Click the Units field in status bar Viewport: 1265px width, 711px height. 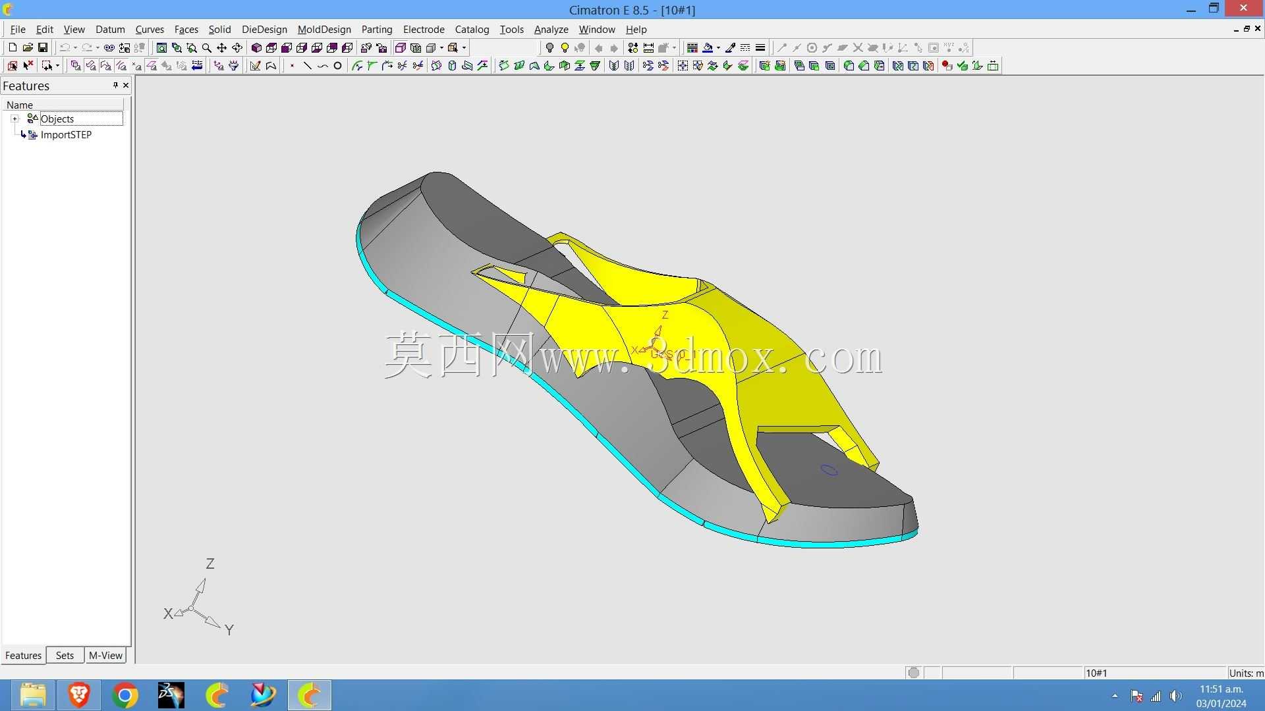(x=1246, y=673)
